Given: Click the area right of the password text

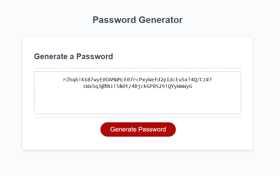Looking at the screenshot, I should [227, 83].
